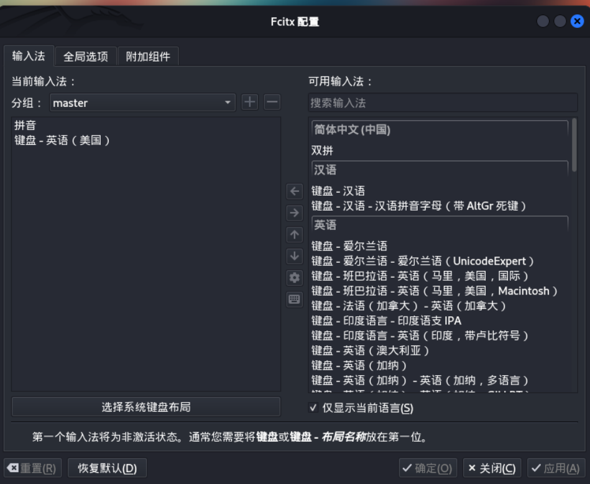Viewport: 590px width, 484px height.
Task: Select 印度语言 - 印度语支 IPA entry
Action: [x=440, y=321]
